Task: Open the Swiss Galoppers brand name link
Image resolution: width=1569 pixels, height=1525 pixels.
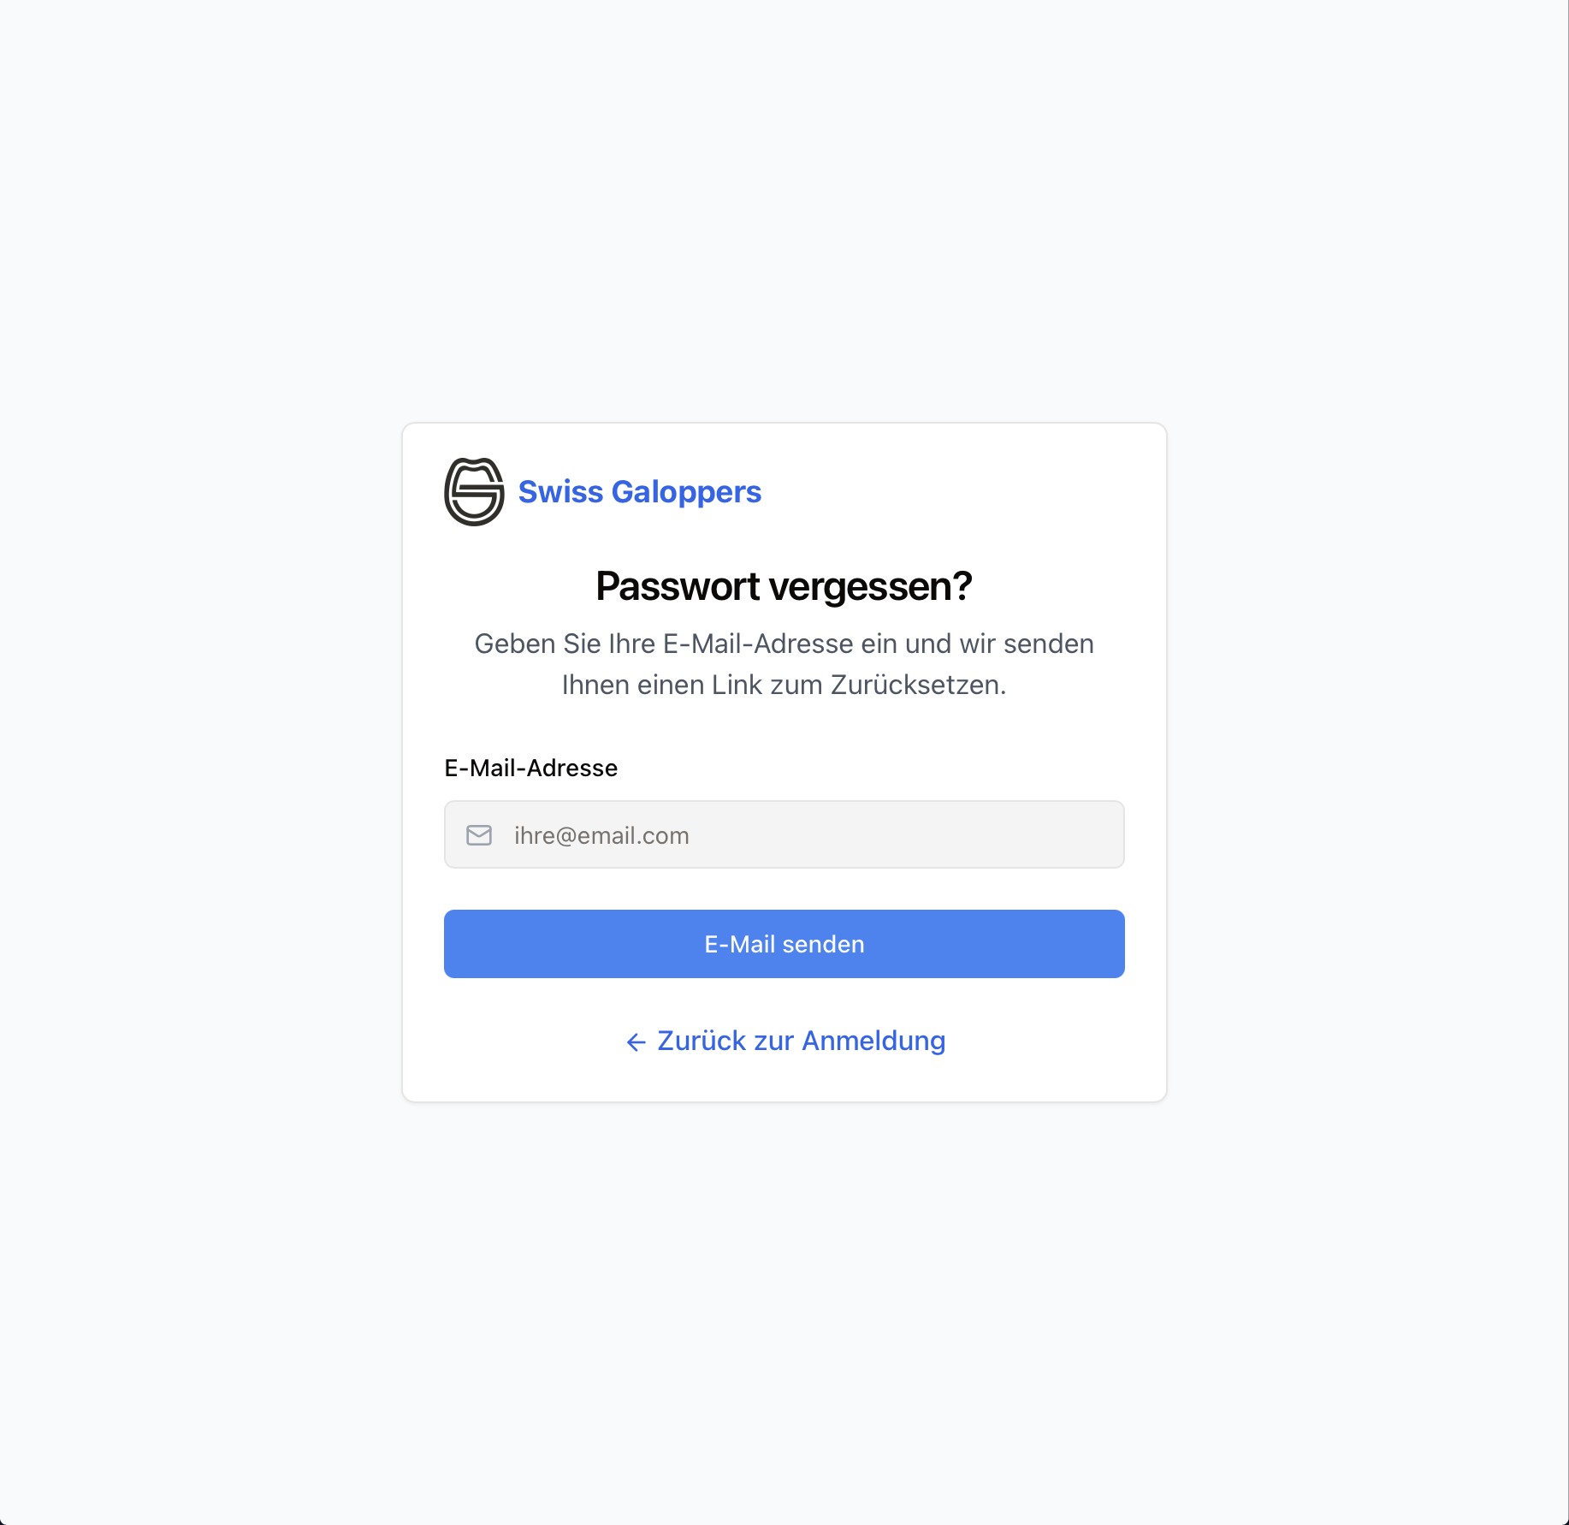Action: (639, 492)
